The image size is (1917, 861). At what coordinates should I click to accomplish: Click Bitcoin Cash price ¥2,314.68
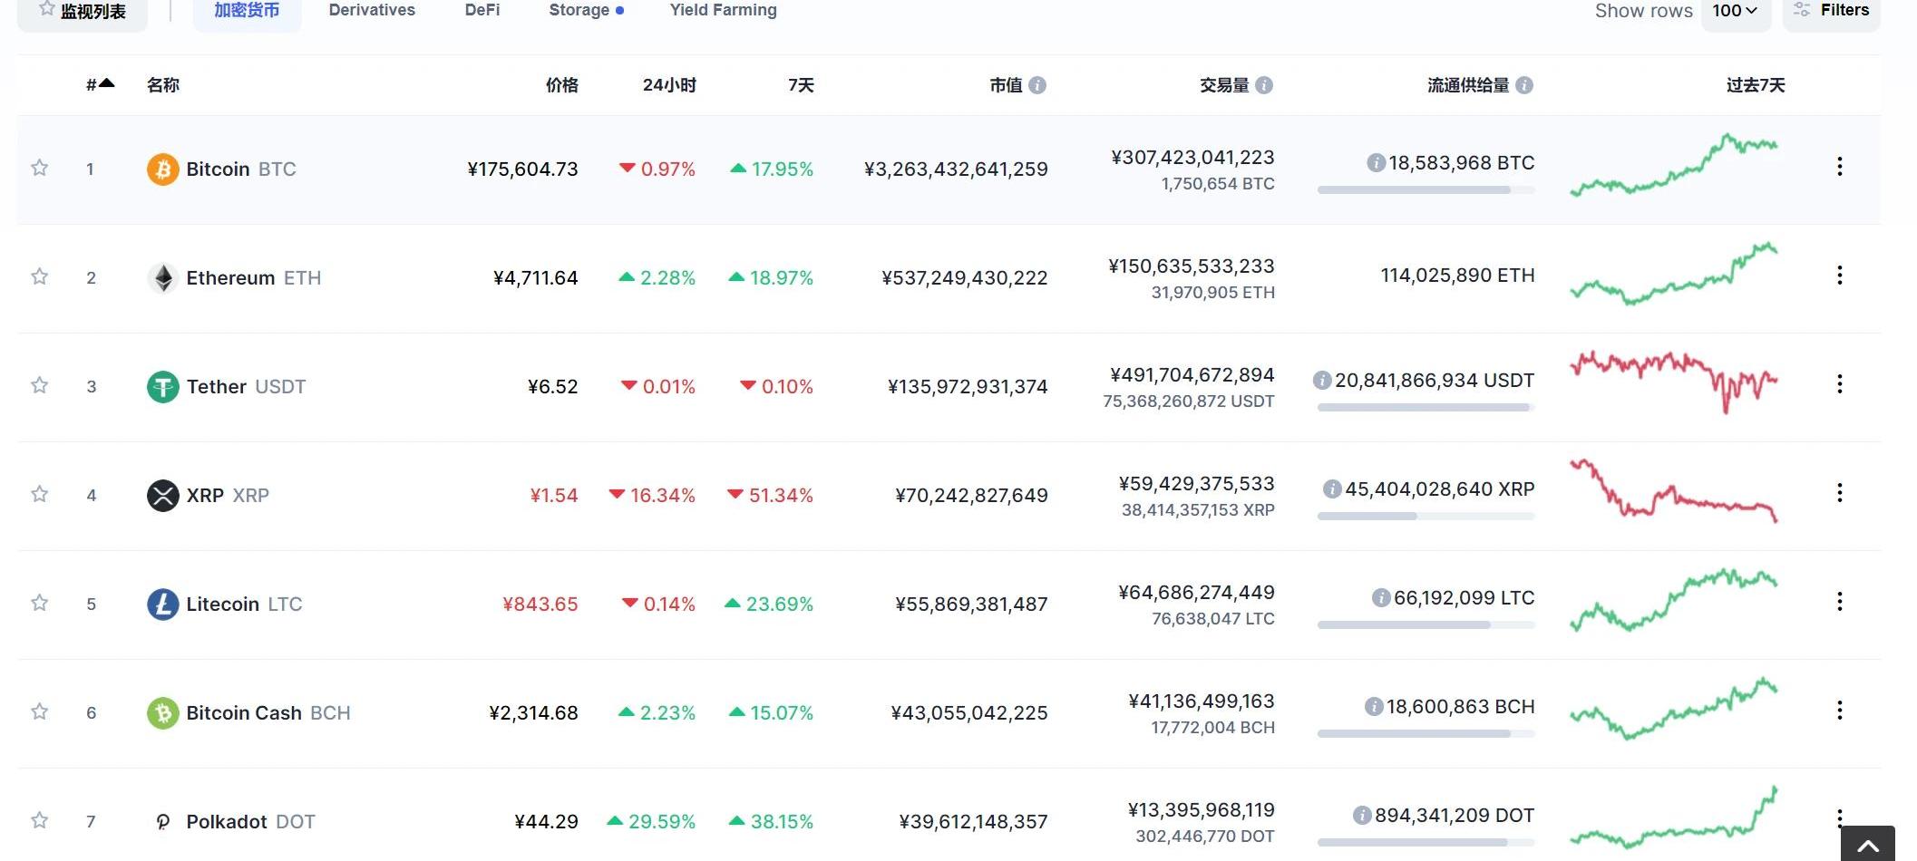coord(534,713)
